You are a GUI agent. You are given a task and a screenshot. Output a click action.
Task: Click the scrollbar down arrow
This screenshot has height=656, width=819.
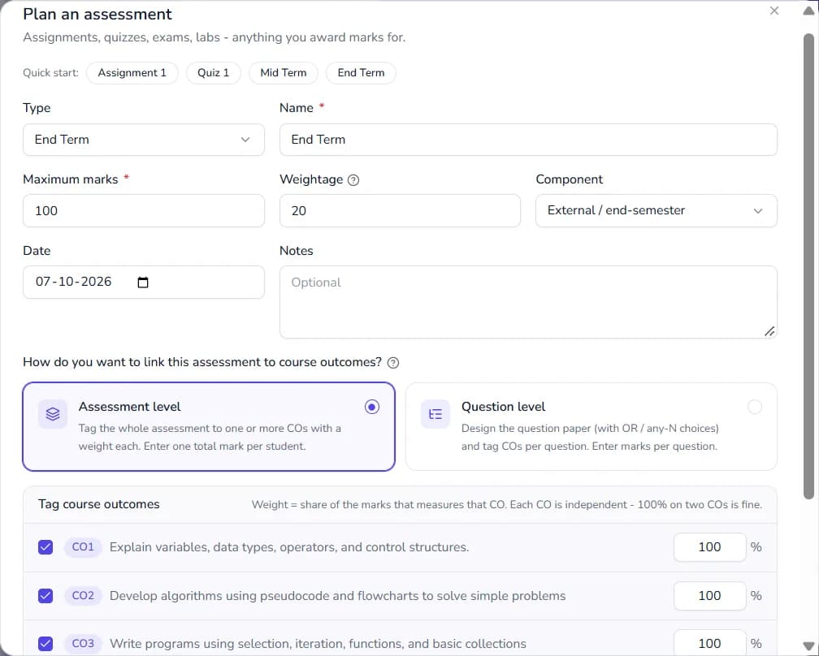coord(808,645)
